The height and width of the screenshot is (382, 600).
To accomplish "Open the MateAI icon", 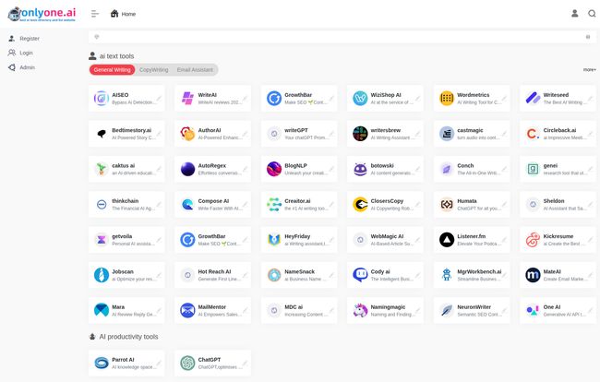I will 533,275.
